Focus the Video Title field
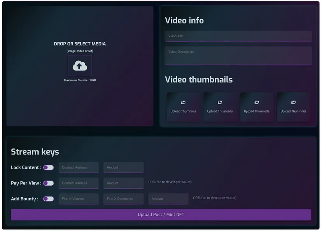This screenshot has width=322, height=231. point(238,36)
